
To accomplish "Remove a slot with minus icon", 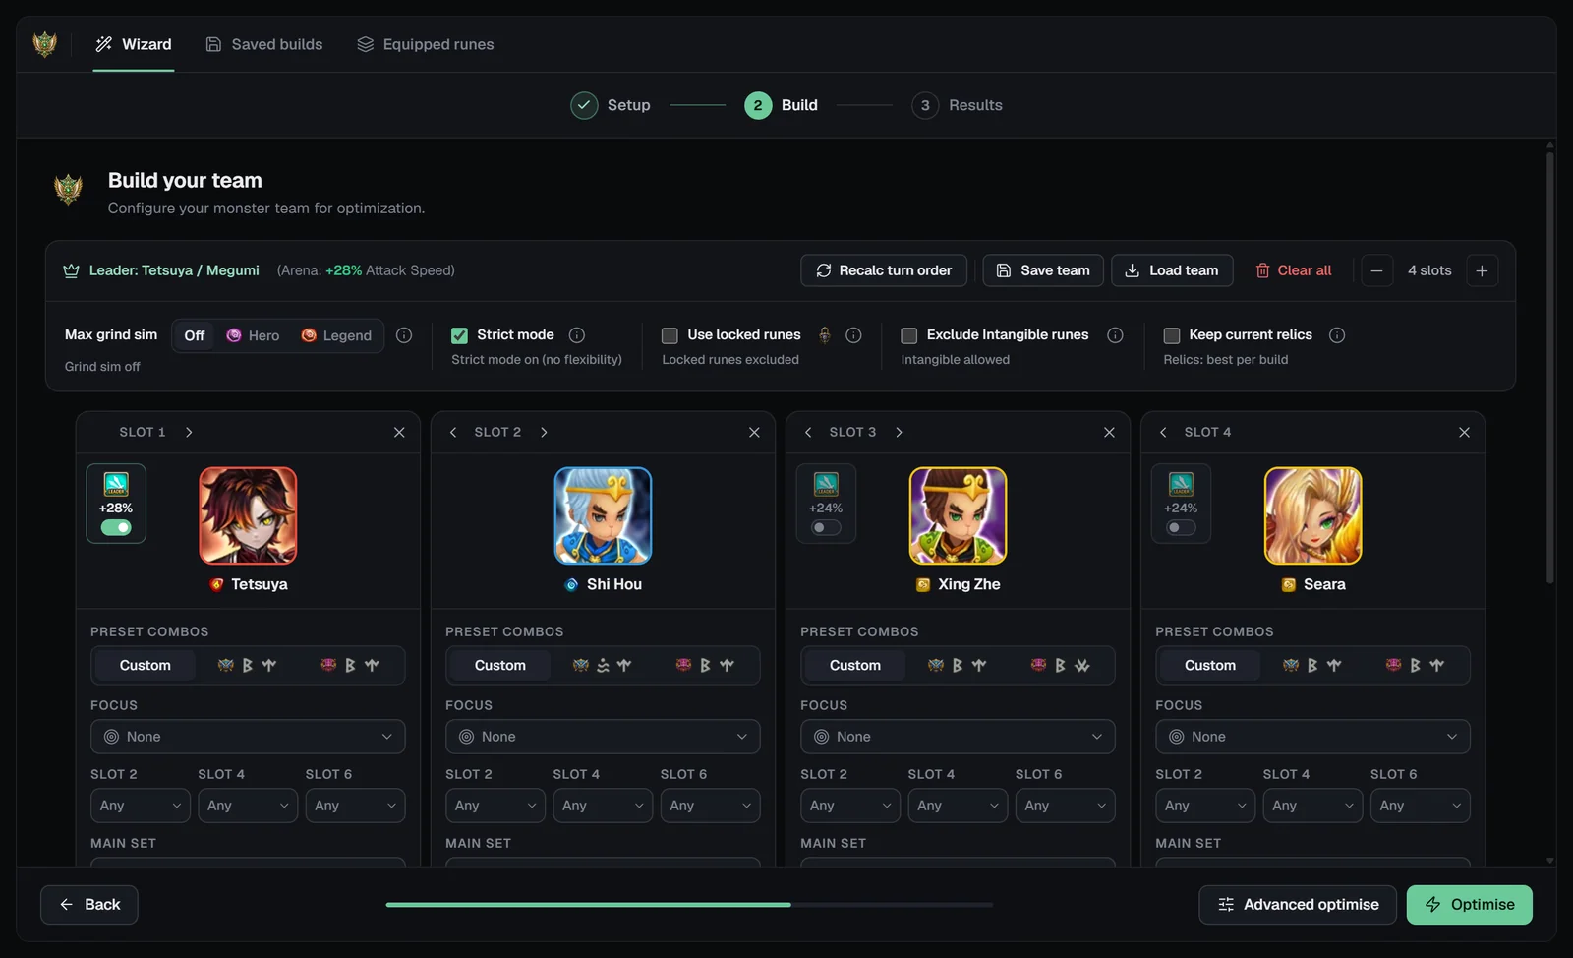I will pyautogui.click(x=1376, y=270).
